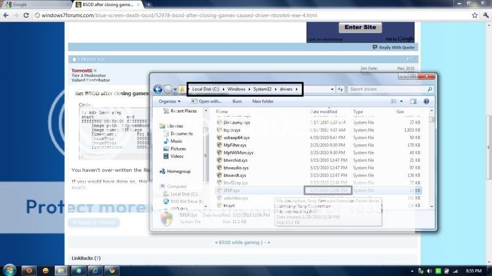
Task: Click change view icon in Explorer
Action: tap(393, 101)
